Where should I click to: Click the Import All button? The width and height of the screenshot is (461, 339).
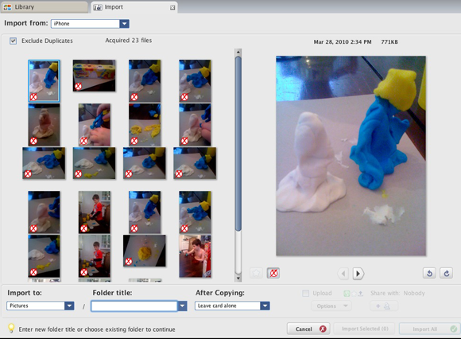point(429,329)
